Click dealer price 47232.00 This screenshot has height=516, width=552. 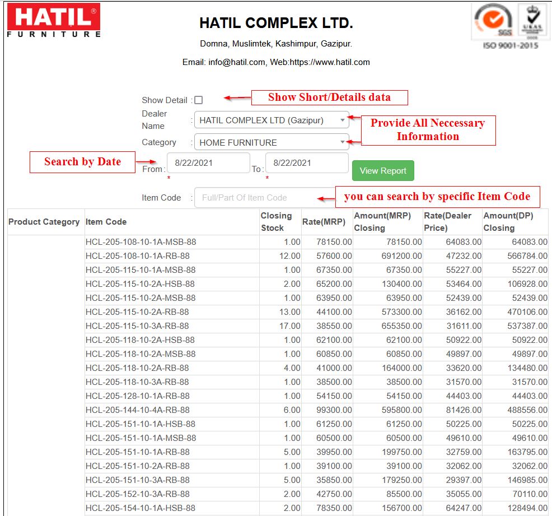click(x=464, y=256)
